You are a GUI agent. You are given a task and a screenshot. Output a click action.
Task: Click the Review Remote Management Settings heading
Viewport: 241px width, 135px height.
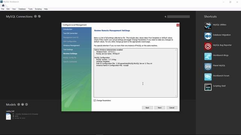pos(112,30)
